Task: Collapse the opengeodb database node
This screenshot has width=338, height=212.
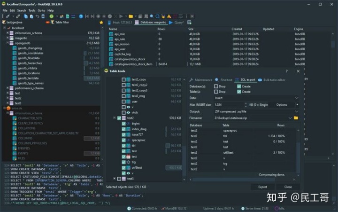Action: tap(8, 43)
